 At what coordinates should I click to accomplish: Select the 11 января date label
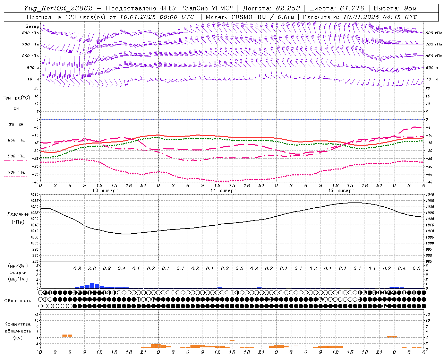click(x=223, y=191)
